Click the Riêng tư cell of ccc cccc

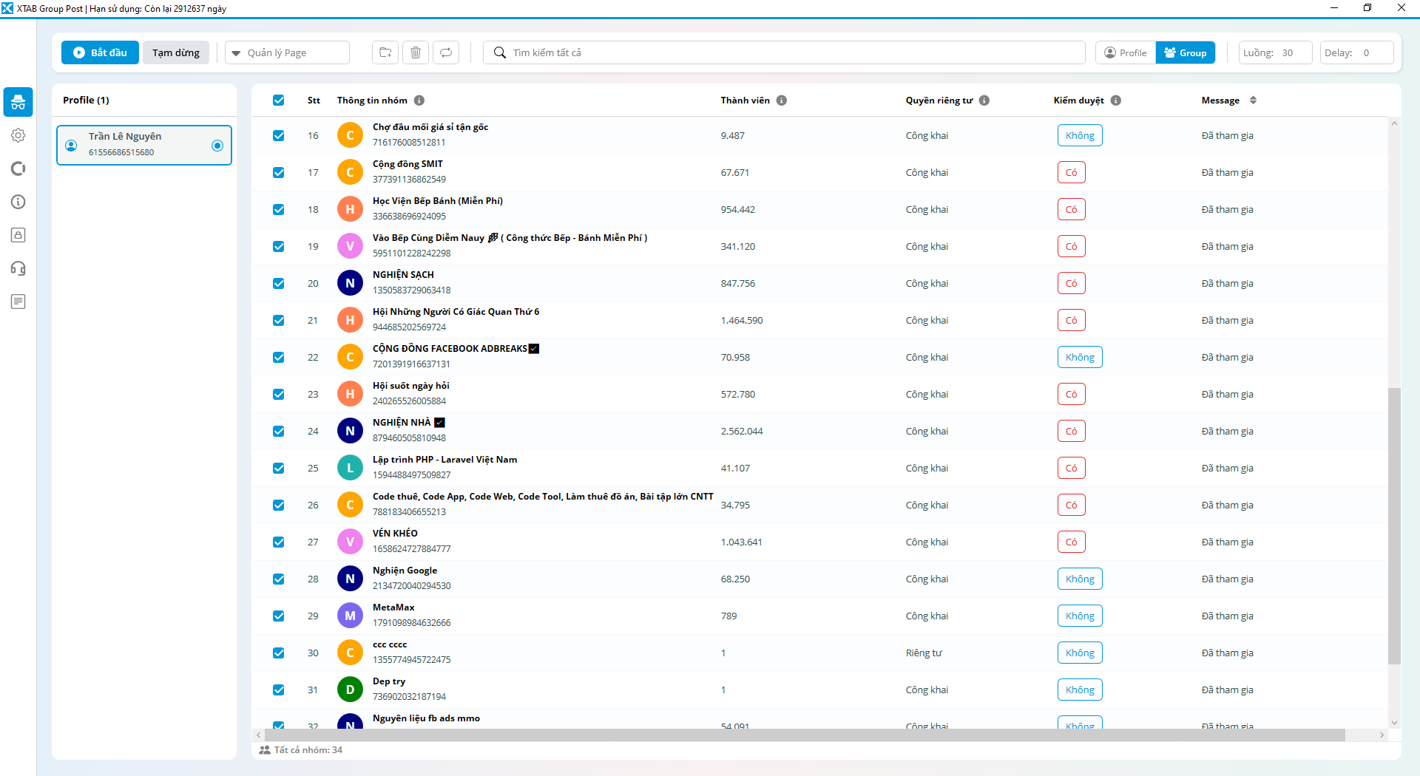tap(924, 653)
